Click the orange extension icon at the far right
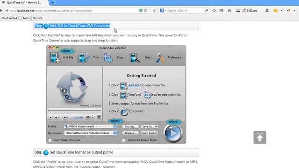299x168 pixels. 289,11
